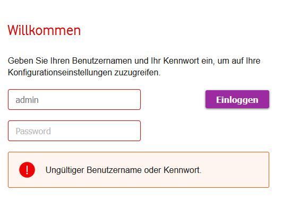Click the empty right side of the error alert box

(235, 170)
